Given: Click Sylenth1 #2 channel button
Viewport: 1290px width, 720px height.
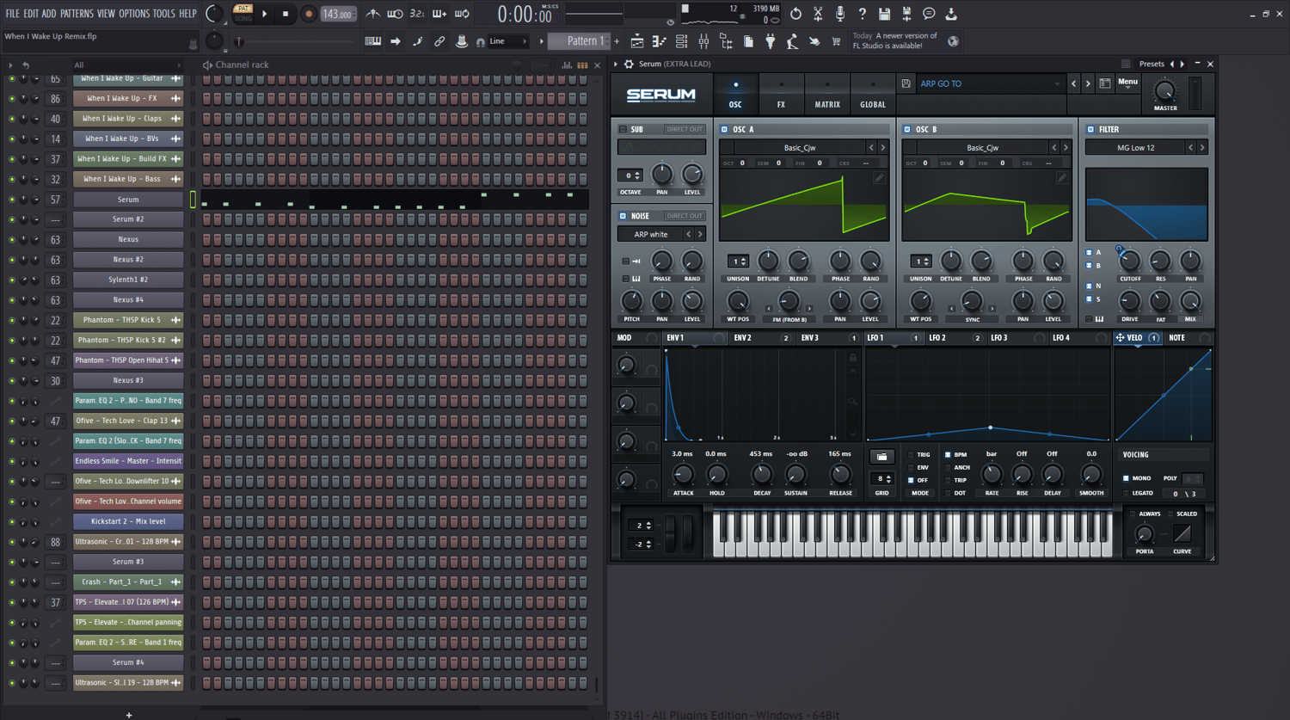Looking at the screenshot, I should (x=128, y=280).
